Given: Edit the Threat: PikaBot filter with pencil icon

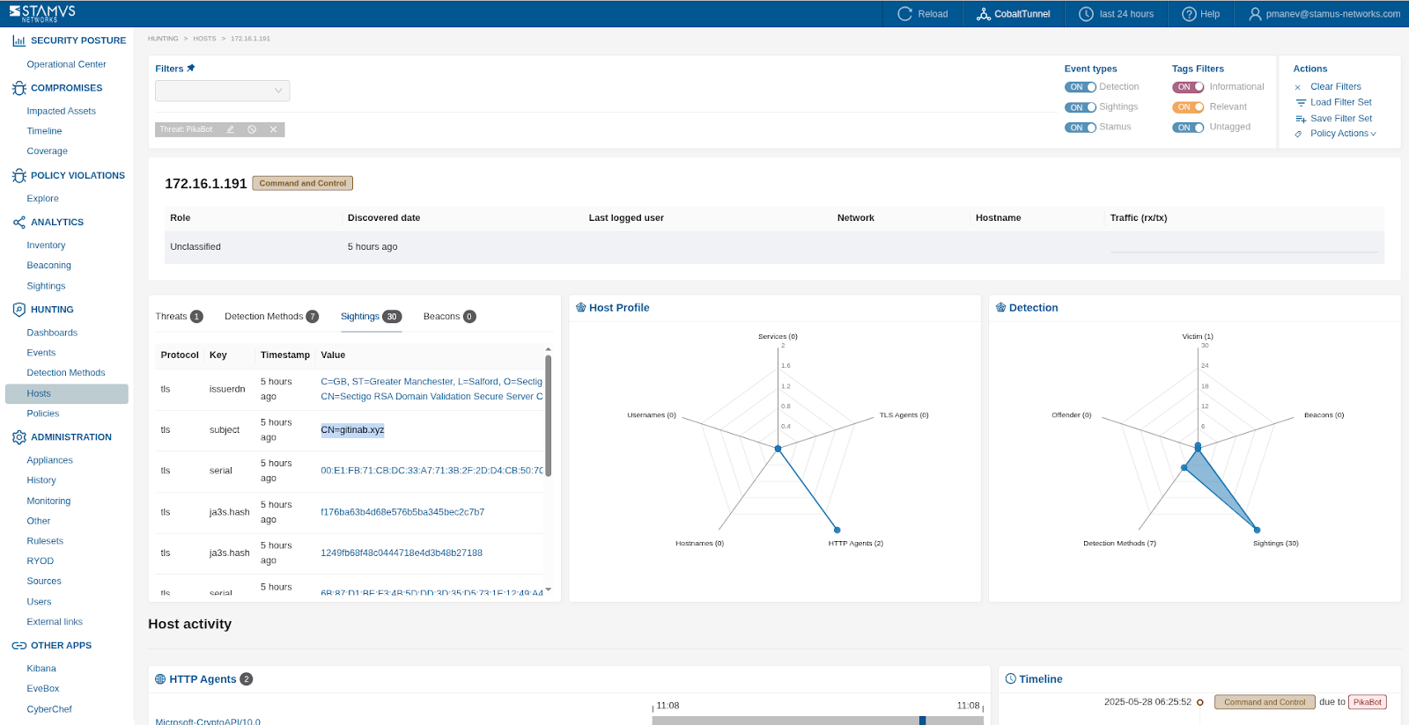Looking at the screenshot, I should (231, 129).
